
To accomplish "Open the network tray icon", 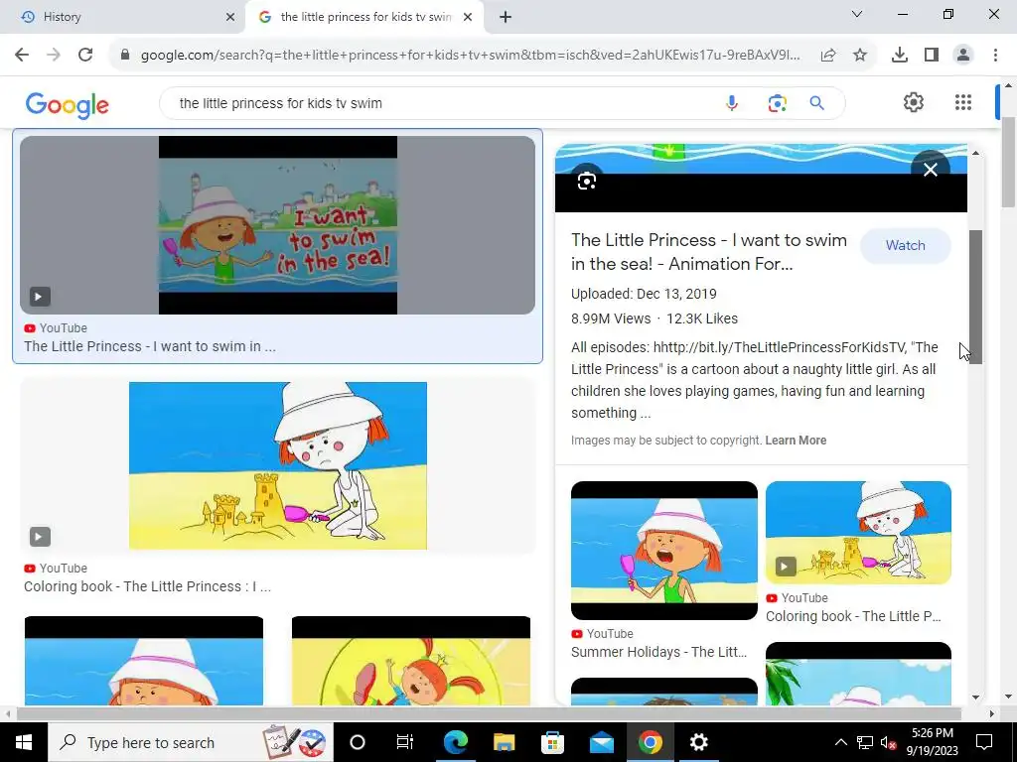I will coord(865,742).
